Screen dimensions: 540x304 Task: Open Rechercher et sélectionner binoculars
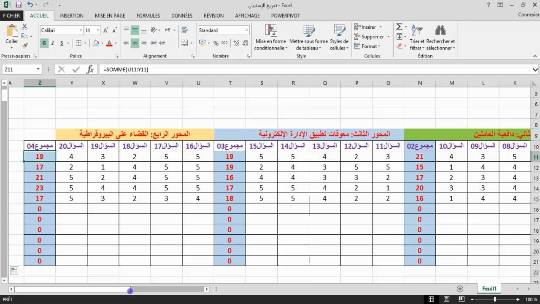click(440, 37)
